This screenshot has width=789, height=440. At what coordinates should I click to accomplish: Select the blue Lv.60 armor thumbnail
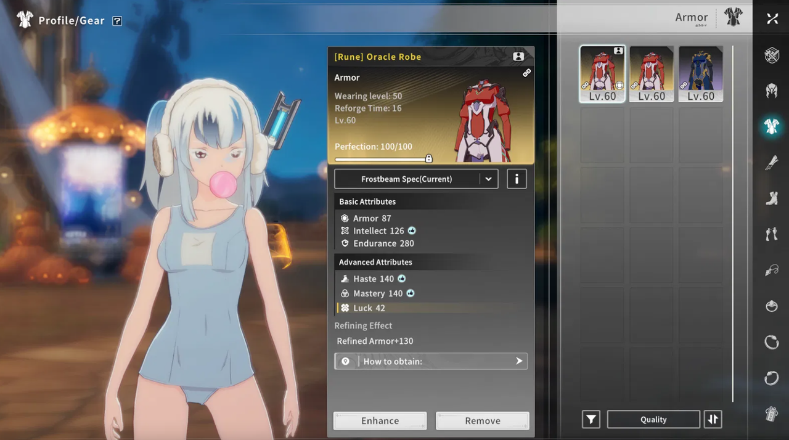pos(701,74)
